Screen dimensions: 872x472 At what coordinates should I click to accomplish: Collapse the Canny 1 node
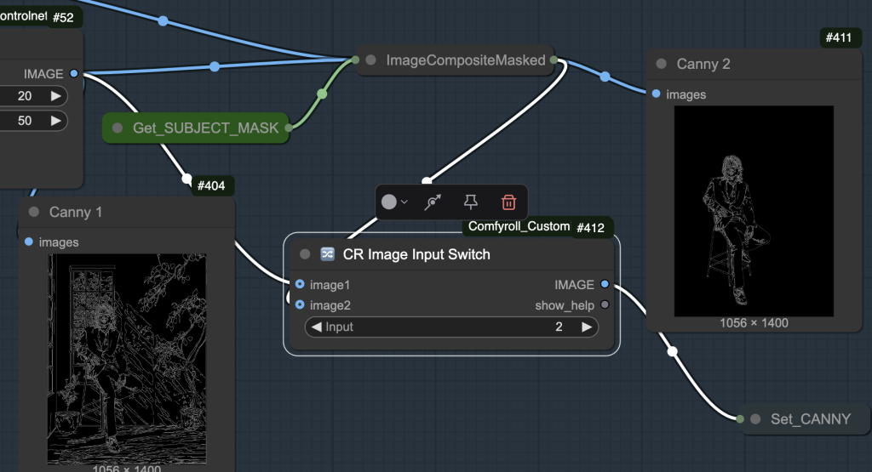[34, 212]
